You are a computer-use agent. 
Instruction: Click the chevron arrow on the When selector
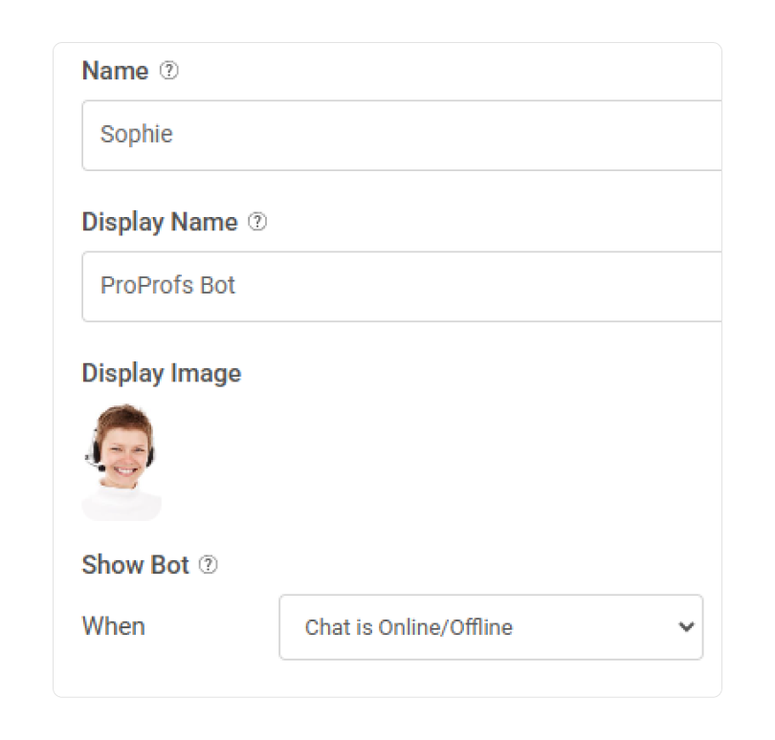coord(684,627)
